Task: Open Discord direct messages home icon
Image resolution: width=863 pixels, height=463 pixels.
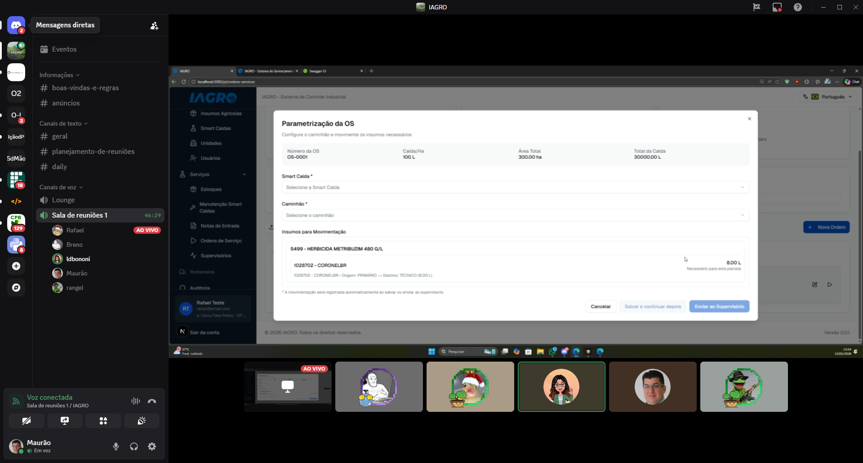Action: pyautogui.click(x=16, y=25)
